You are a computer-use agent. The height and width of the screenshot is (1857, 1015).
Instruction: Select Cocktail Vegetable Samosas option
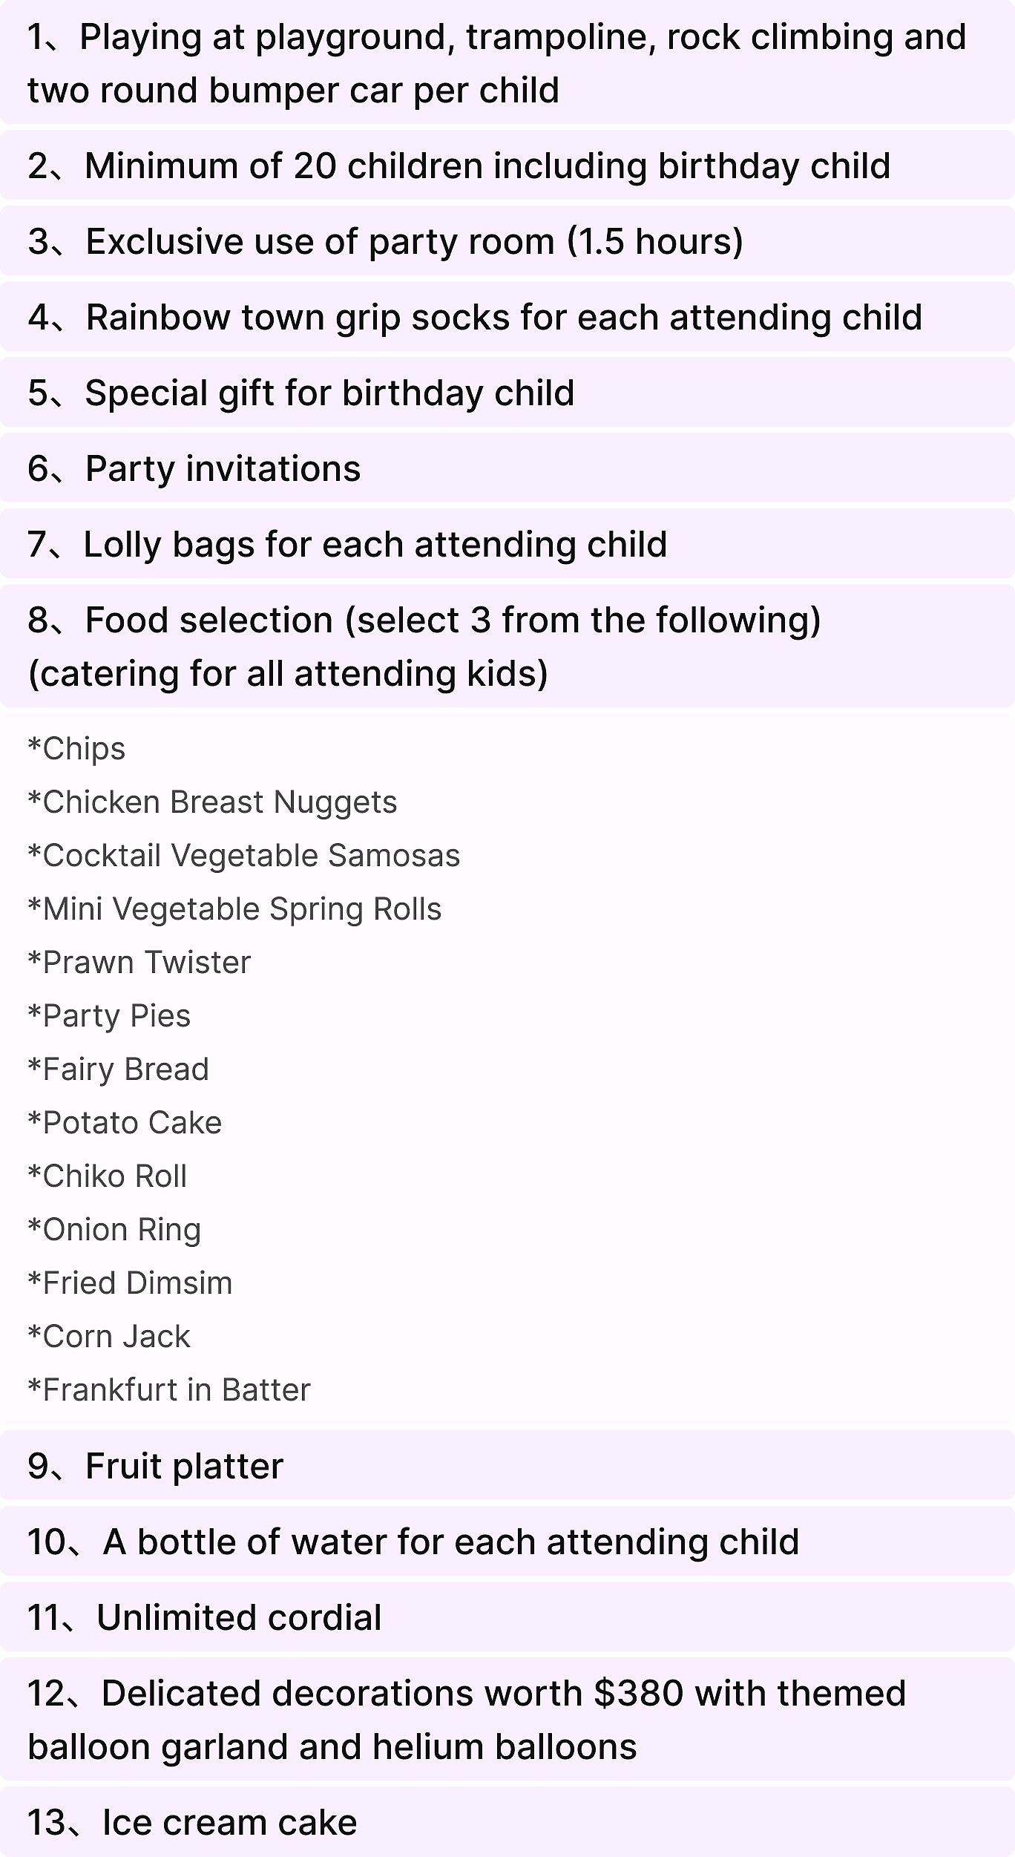[244, 856]
